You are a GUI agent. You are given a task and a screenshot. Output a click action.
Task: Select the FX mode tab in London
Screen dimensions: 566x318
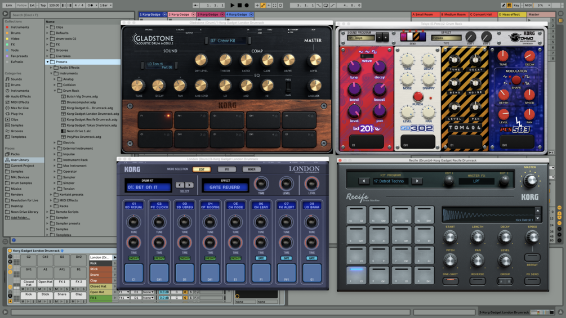pyautogui.click(x=227, y=169)
